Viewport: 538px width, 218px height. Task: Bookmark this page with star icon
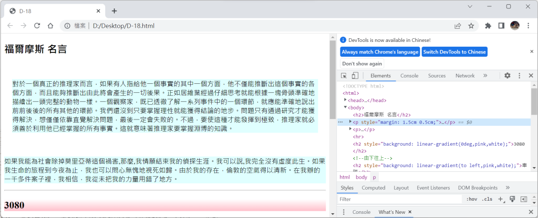click(471, 26)
